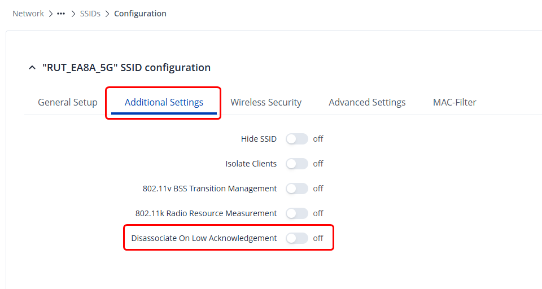Toggle the 802.11k Radio Resource Measurement switch
Screen dimensions: 542x289
coord(296,213)
